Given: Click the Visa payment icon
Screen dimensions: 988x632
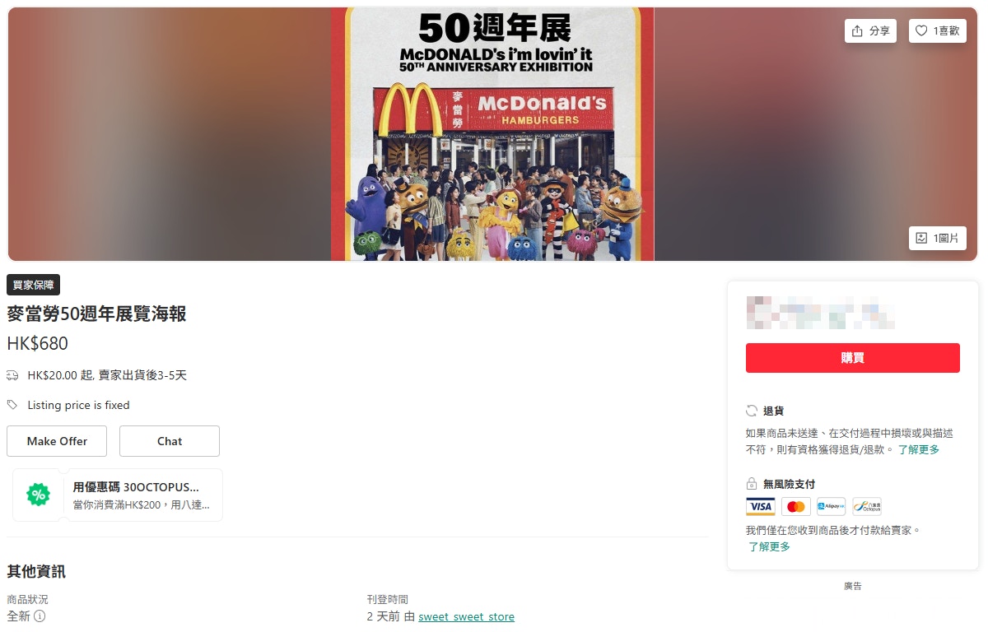Looking at the screenshot, I should [761, 506].
